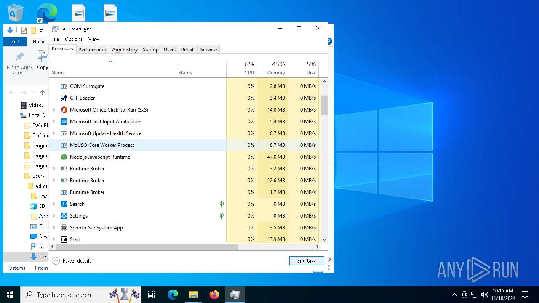Expand the Runtime Broker row using 22.6 MB

coord(53,181)
